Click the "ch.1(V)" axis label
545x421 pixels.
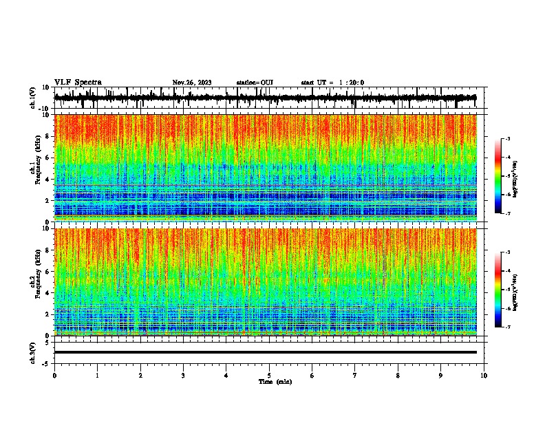pos(33,98)
